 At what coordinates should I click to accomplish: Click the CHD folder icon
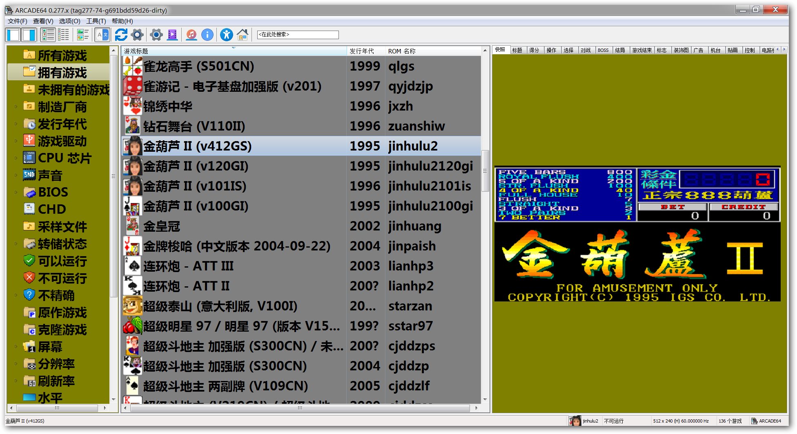pos(29,209)
